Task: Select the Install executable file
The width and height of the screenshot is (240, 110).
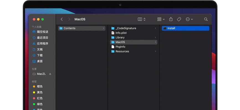Action: (185, 28)
